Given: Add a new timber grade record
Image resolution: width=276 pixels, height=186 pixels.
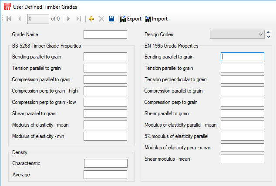Looking at the screenshot, I should [x=91, y=19].
